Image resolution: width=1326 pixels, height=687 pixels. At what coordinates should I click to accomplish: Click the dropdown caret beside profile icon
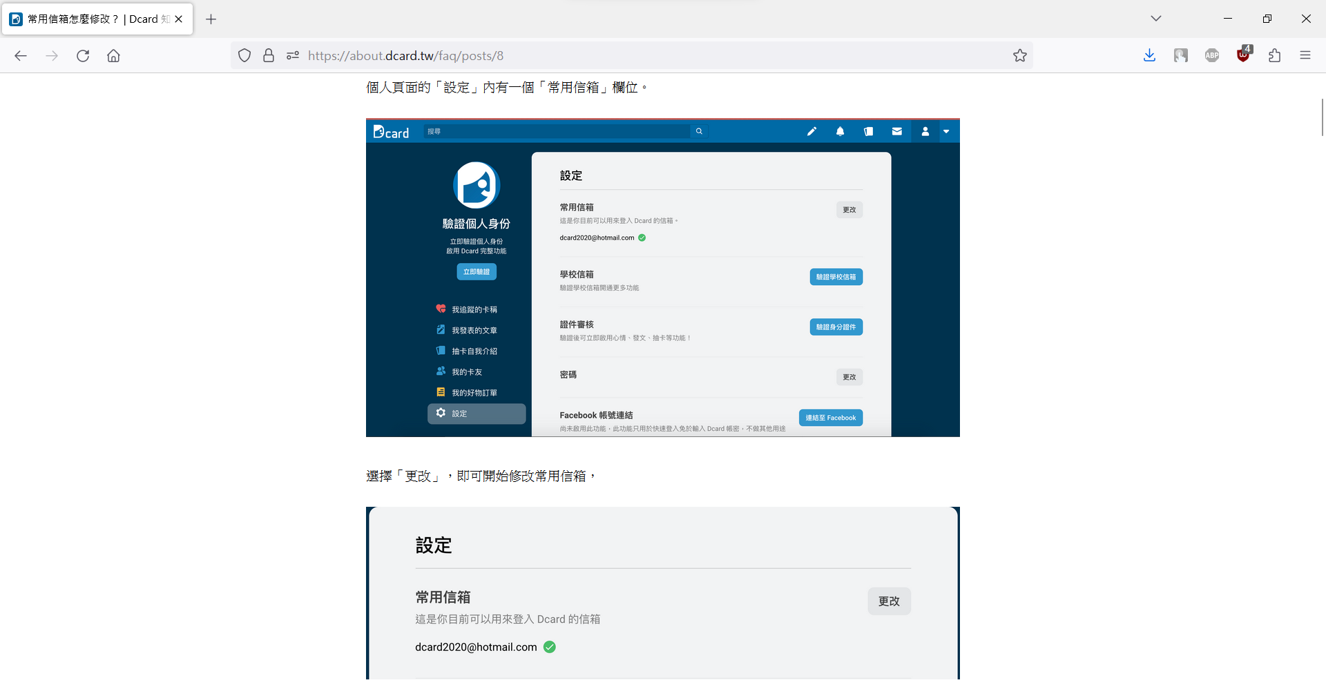(947, 131)
